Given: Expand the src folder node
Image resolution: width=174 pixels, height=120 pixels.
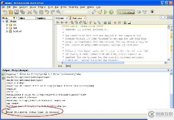Looking at the screenshot, I should [7, 25].
